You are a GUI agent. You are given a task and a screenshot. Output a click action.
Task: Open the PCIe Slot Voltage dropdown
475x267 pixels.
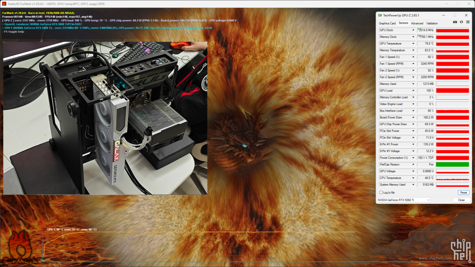413,137
